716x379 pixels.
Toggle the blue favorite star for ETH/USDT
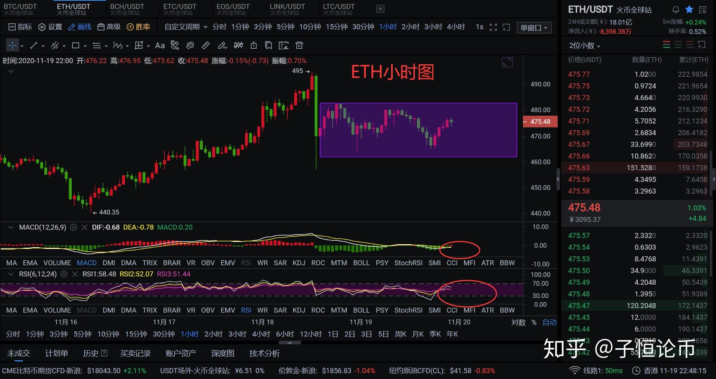[689, 10]
